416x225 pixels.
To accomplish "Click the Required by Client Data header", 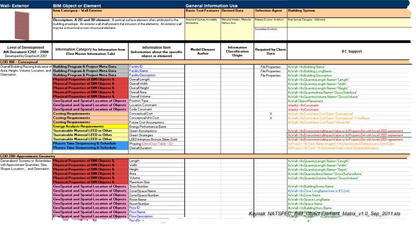I will tap(270, 52).
